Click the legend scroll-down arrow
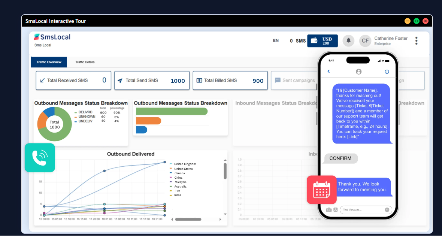The height and width of the screenshot is (236, 442). [x=225, y=214]
